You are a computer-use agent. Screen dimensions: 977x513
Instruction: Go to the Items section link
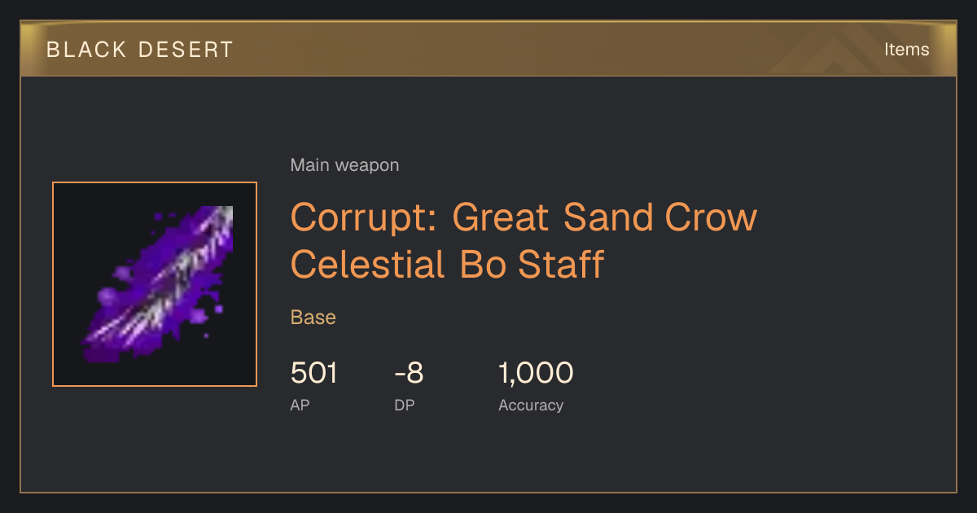pyautogui.click(x=906, y=50)
